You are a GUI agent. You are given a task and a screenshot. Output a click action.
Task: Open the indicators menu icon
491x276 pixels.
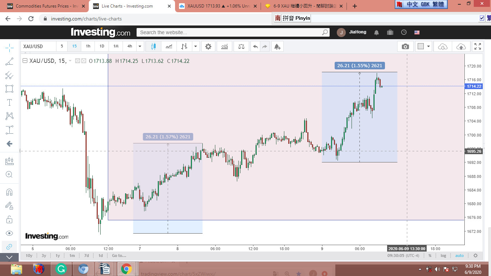(225, 46)
